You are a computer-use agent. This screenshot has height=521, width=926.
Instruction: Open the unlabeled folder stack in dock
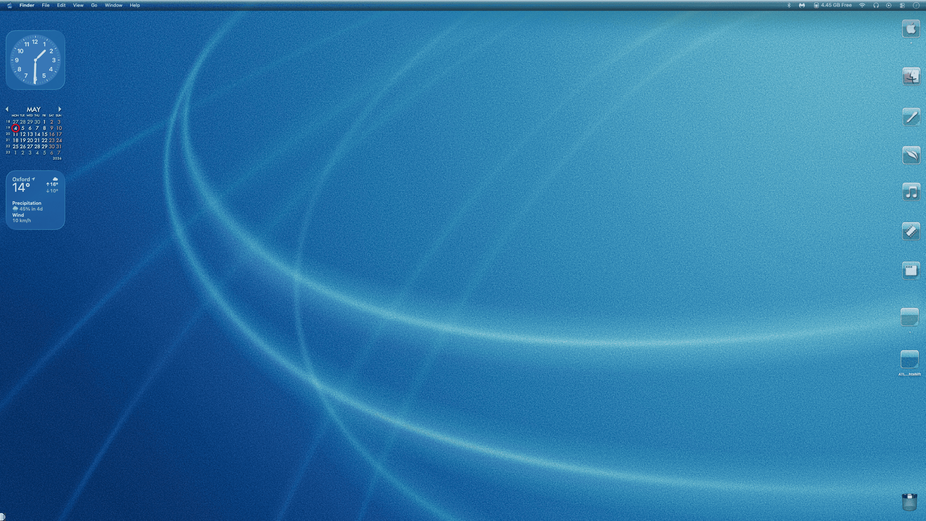click(x=909, y=317)
